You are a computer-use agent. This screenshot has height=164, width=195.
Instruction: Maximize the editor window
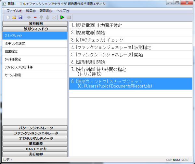(x=177, y=3)
